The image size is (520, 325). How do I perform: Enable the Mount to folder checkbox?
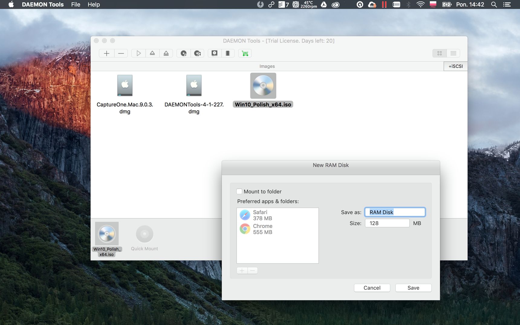(x=239, y=191)
